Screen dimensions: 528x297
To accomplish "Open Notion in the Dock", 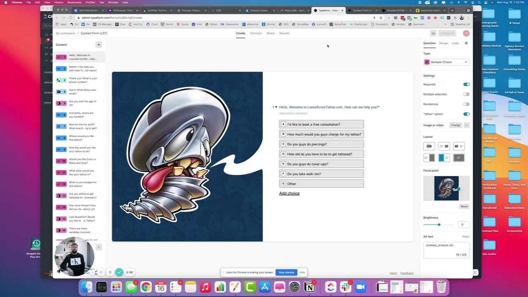I will (x=309, y=287).
